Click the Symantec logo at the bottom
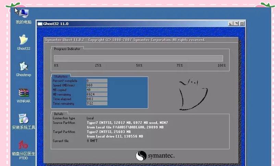Screen dimensions: 280x166 coord(155,156)
